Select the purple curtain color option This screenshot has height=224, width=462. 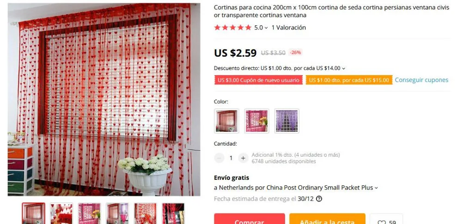click(x=287, y=121)
